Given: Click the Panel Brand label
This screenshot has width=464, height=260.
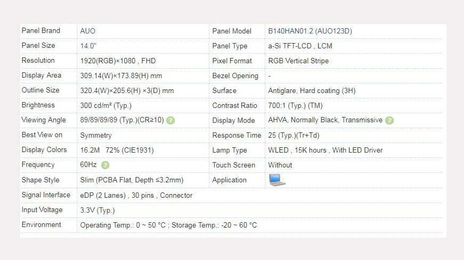Looking at the screenshot, I should click(41, 30).
